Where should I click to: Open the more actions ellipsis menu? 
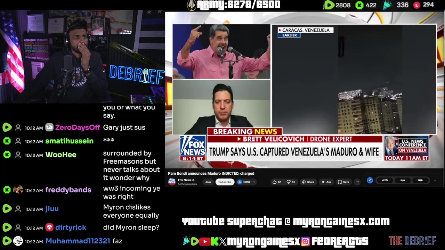point(357,182)
